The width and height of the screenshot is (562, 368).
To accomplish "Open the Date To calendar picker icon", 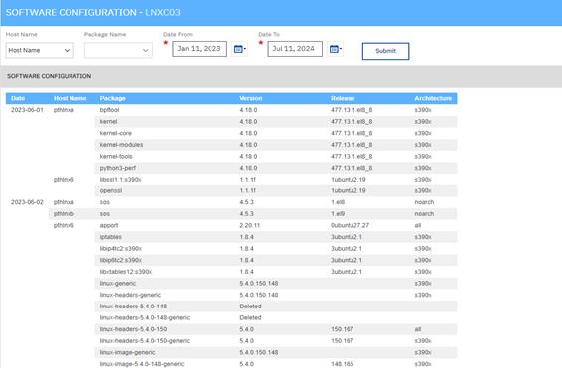I will point(336,49).
